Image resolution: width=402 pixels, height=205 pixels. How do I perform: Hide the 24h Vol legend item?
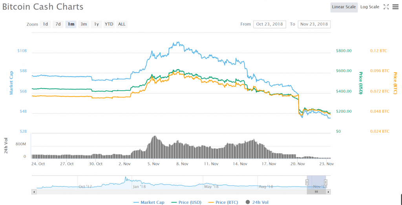point(258,202)
